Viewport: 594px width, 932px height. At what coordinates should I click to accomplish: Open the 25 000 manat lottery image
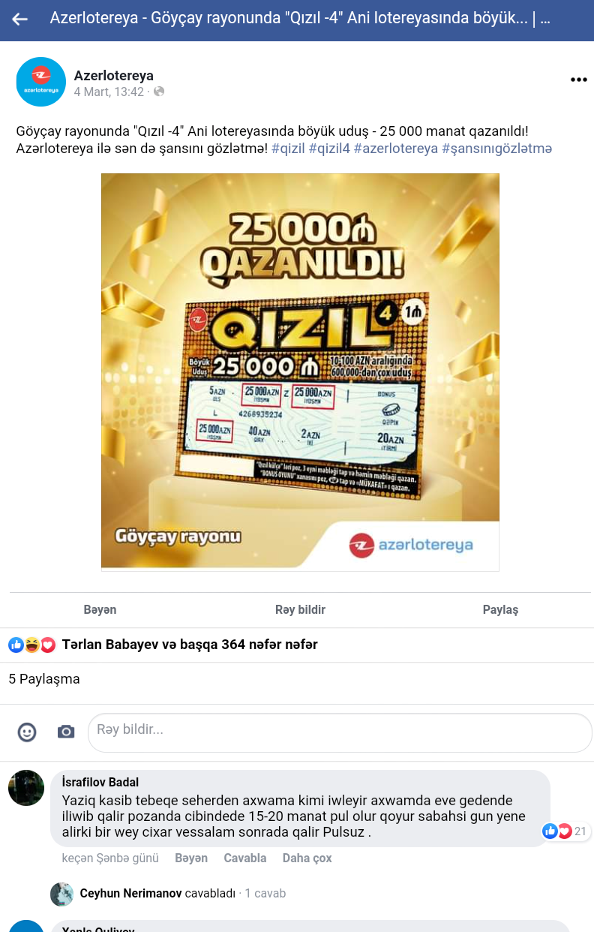(x=300, y=372)
